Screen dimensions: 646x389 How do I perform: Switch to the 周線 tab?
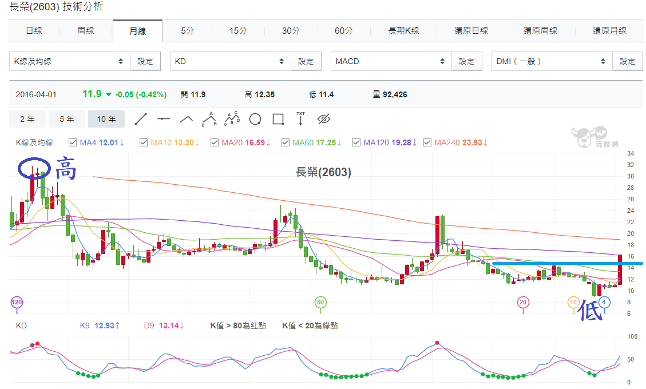(86, 31)
